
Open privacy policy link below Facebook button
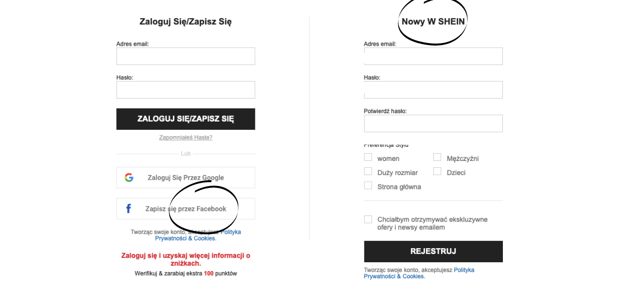click(x=198, y=235)
